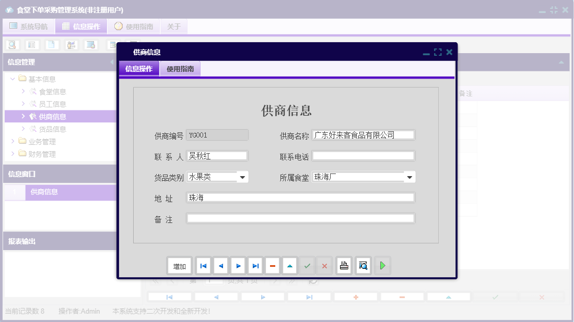Click the next-record arrow icon
The height and width of the screenshot is (322, 574).
pos(238,265)
